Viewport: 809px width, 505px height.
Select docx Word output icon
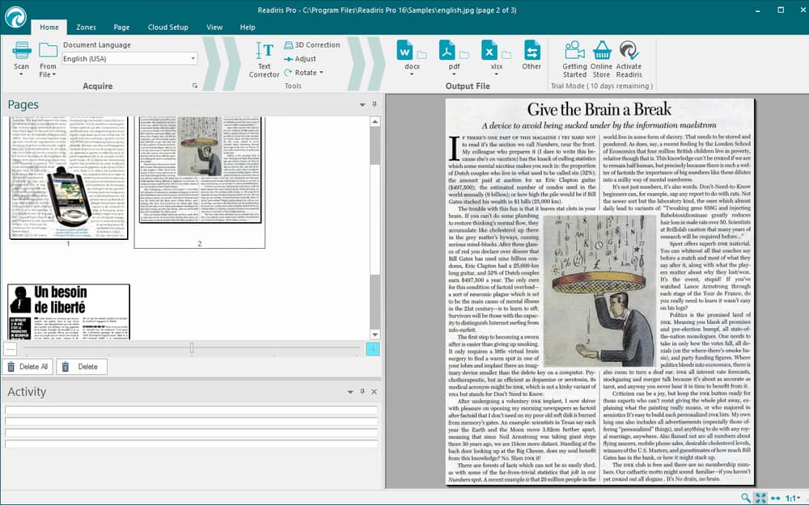pyautogui.click(x=404, y=50)
